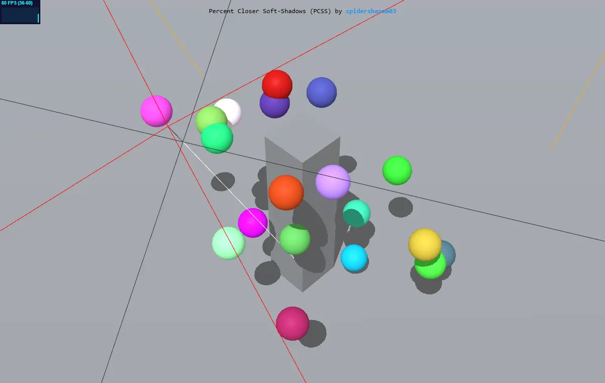The height and width of the screenshot is (383, 605).
Task: Click the FPS stats panel
Action: point(20,12)
